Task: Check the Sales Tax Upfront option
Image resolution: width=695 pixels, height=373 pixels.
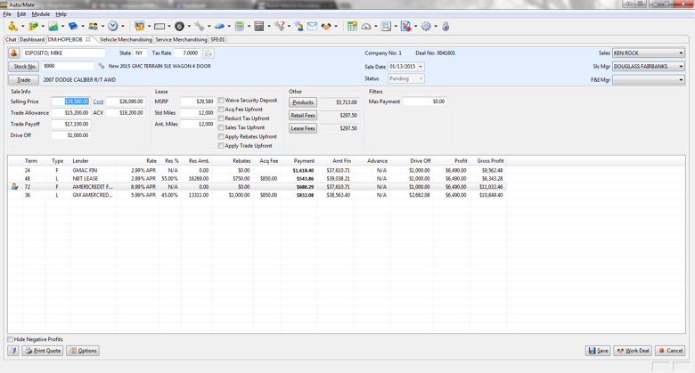Action: click(x=221, y=127)
